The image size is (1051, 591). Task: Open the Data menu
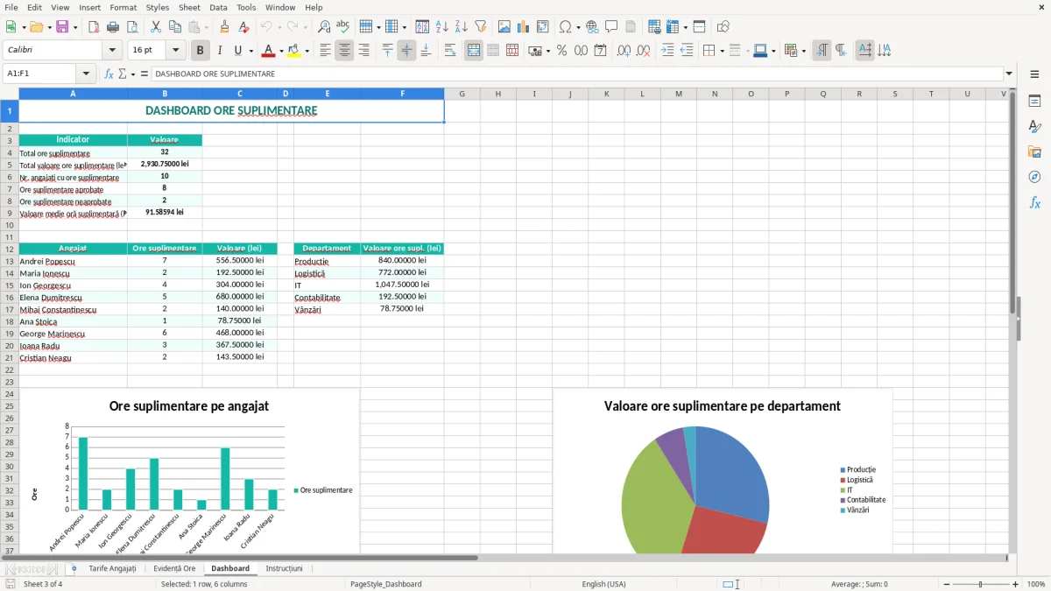218,7
